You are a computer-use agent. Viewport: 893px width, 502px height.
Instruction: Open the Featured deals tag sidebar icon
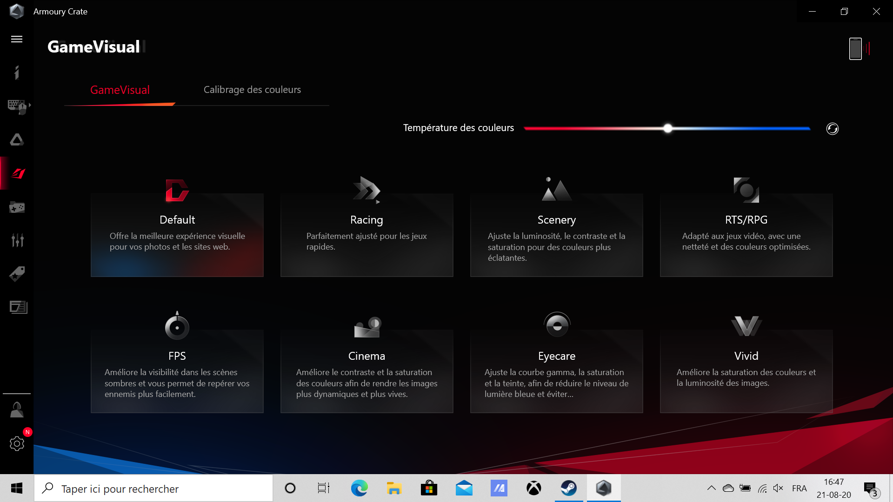coord(17,274)
